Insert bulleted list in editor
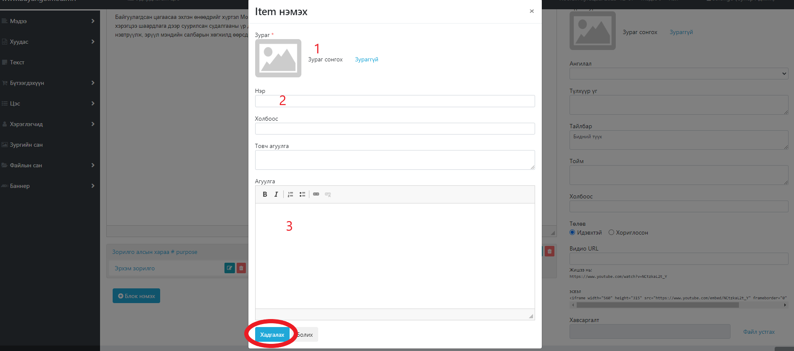 point(302,194)
